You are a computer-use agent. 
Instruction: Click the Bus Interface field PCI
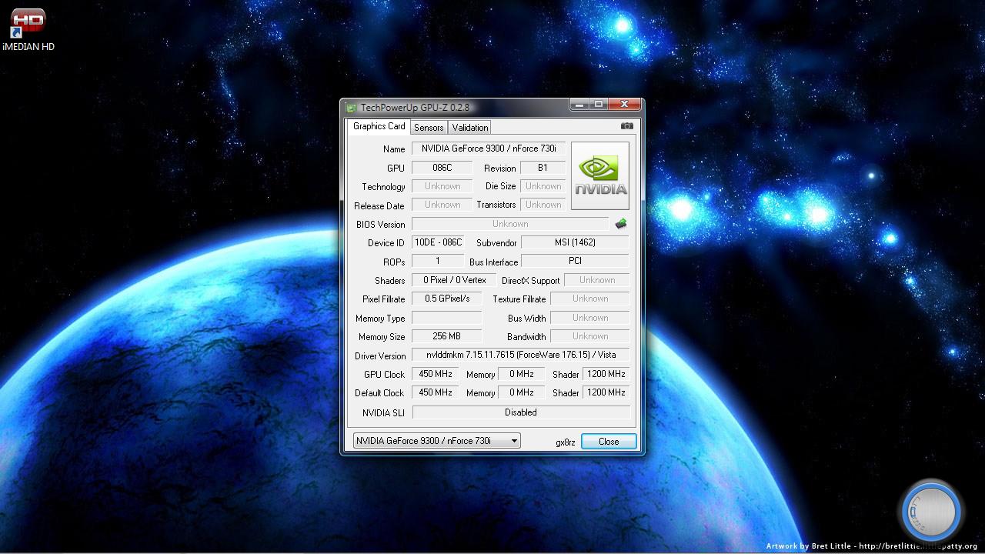pyautogui.click(x=575, y=261)
